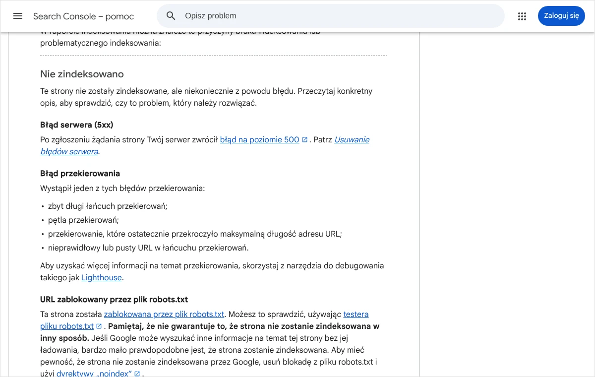The height and width of the screenshot is (377, 595).
Task: Open the main hamburger menu
Action: 18,16
